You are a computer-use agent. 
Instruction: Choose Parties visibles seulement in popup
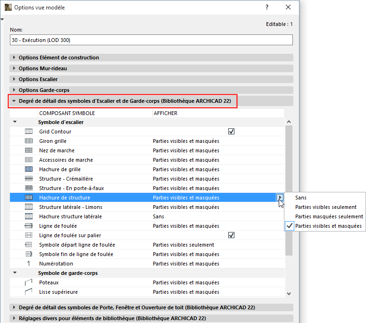[x=325, y=207]
